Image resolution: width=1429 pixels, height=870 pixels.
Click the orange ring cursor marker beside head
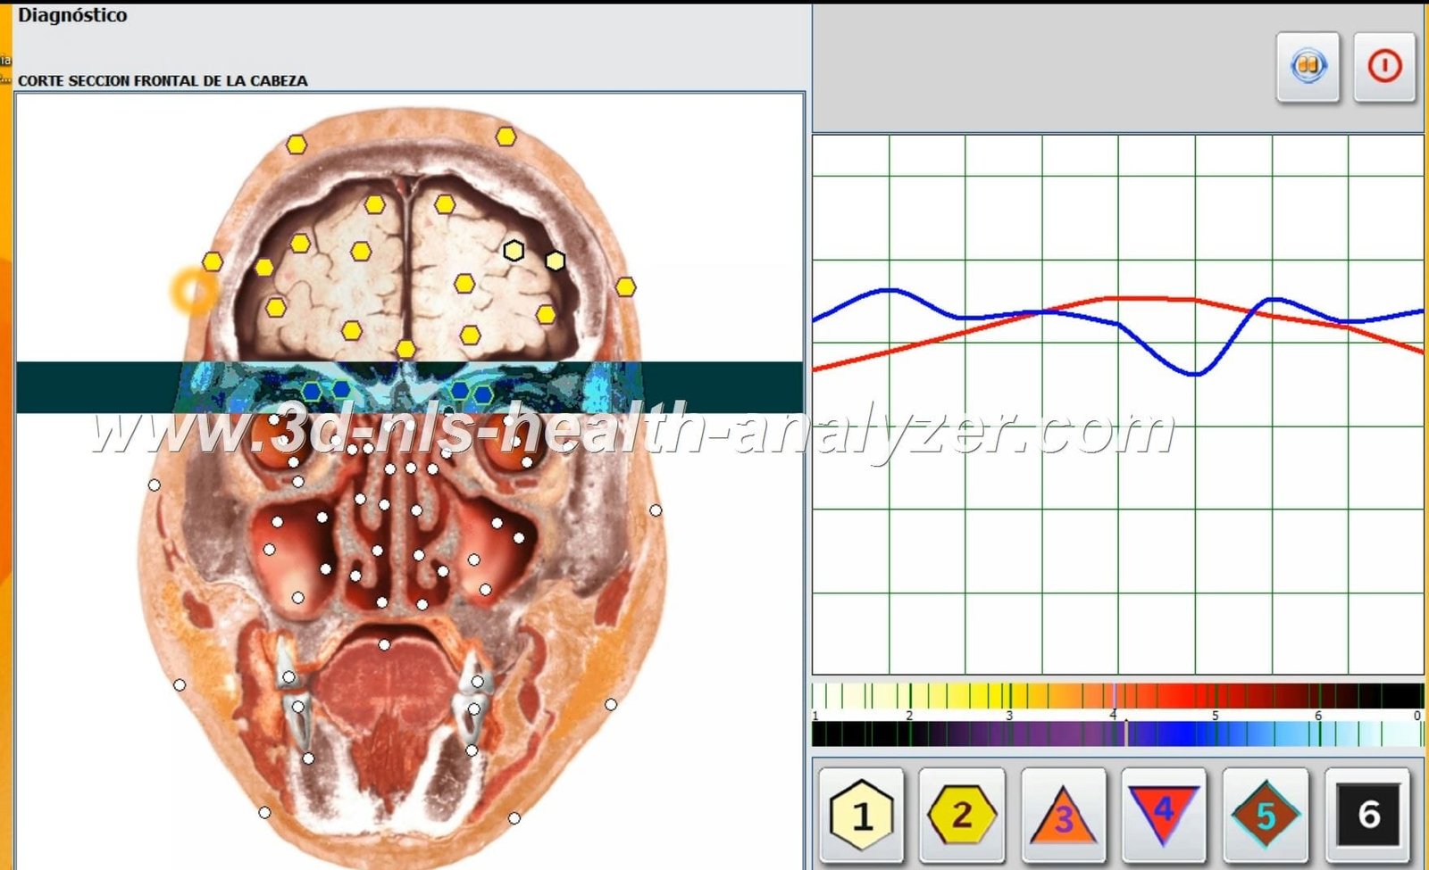click(194, 290)
